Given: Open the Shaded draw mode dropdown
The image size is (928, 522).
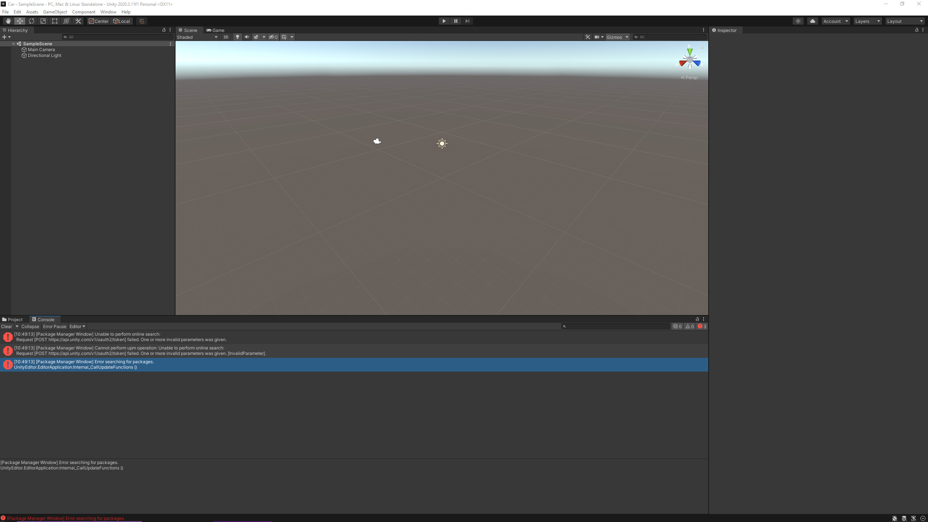Looking at the screenshot, I should point(197,37).
